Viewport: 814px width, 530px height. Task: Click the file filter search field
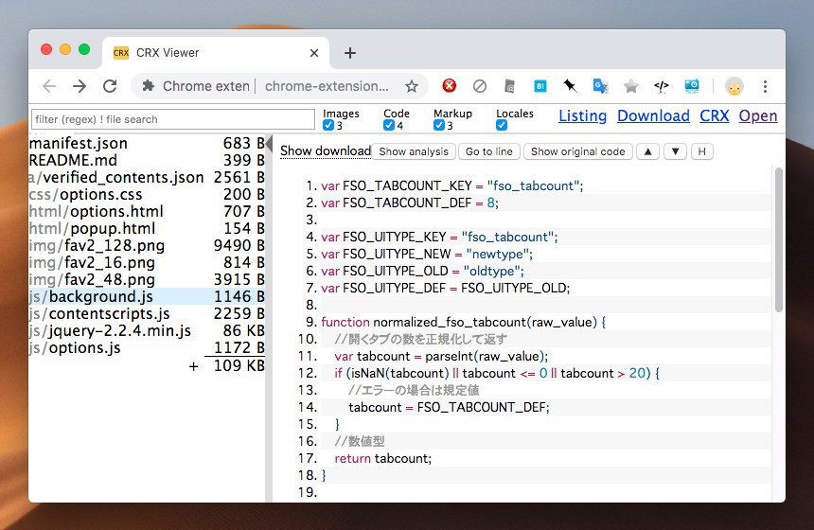click(x=172, y=119)
